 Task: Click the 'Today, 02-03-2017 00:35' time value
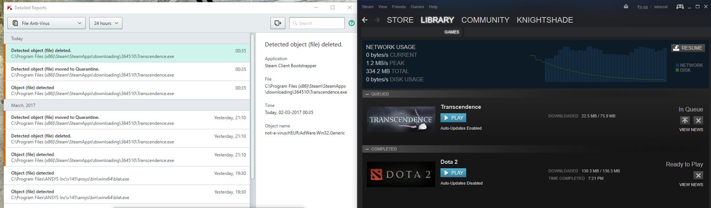289,113
